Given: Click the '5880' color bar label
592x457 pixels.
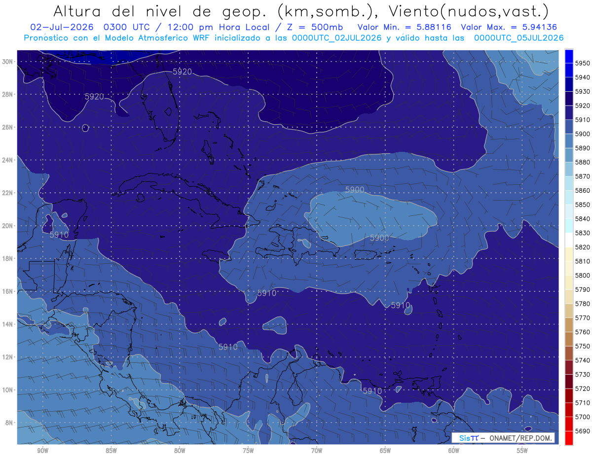Looking at the screenshot, I should [x=583, y=162].
